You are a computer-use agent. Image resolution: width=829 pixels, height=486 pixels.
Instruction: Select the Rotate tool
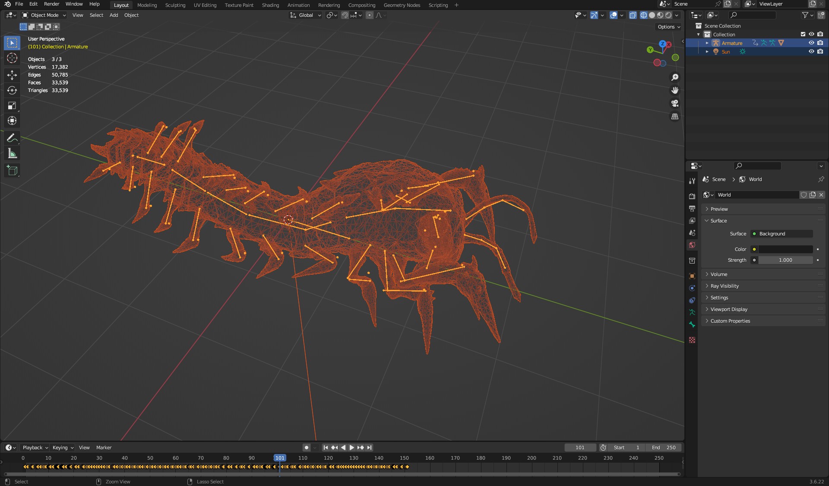[x=12, y=90]
